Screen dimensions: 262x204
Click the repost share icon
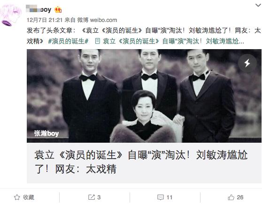[x=92, y=197]
